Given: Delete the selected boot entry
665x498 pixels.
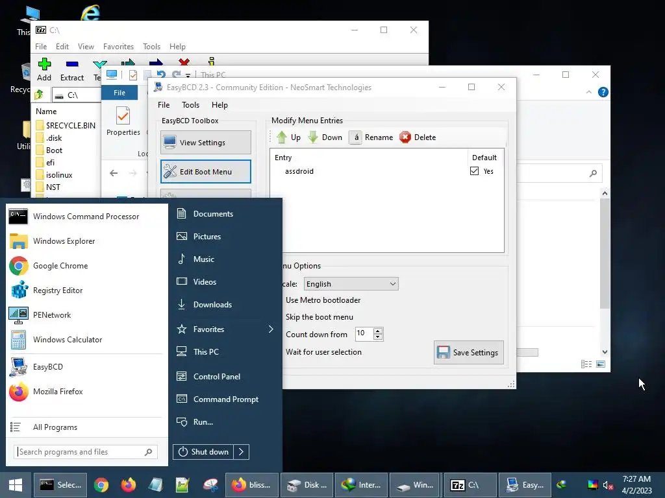Looking at the screenshot, I should coord(418,137).
